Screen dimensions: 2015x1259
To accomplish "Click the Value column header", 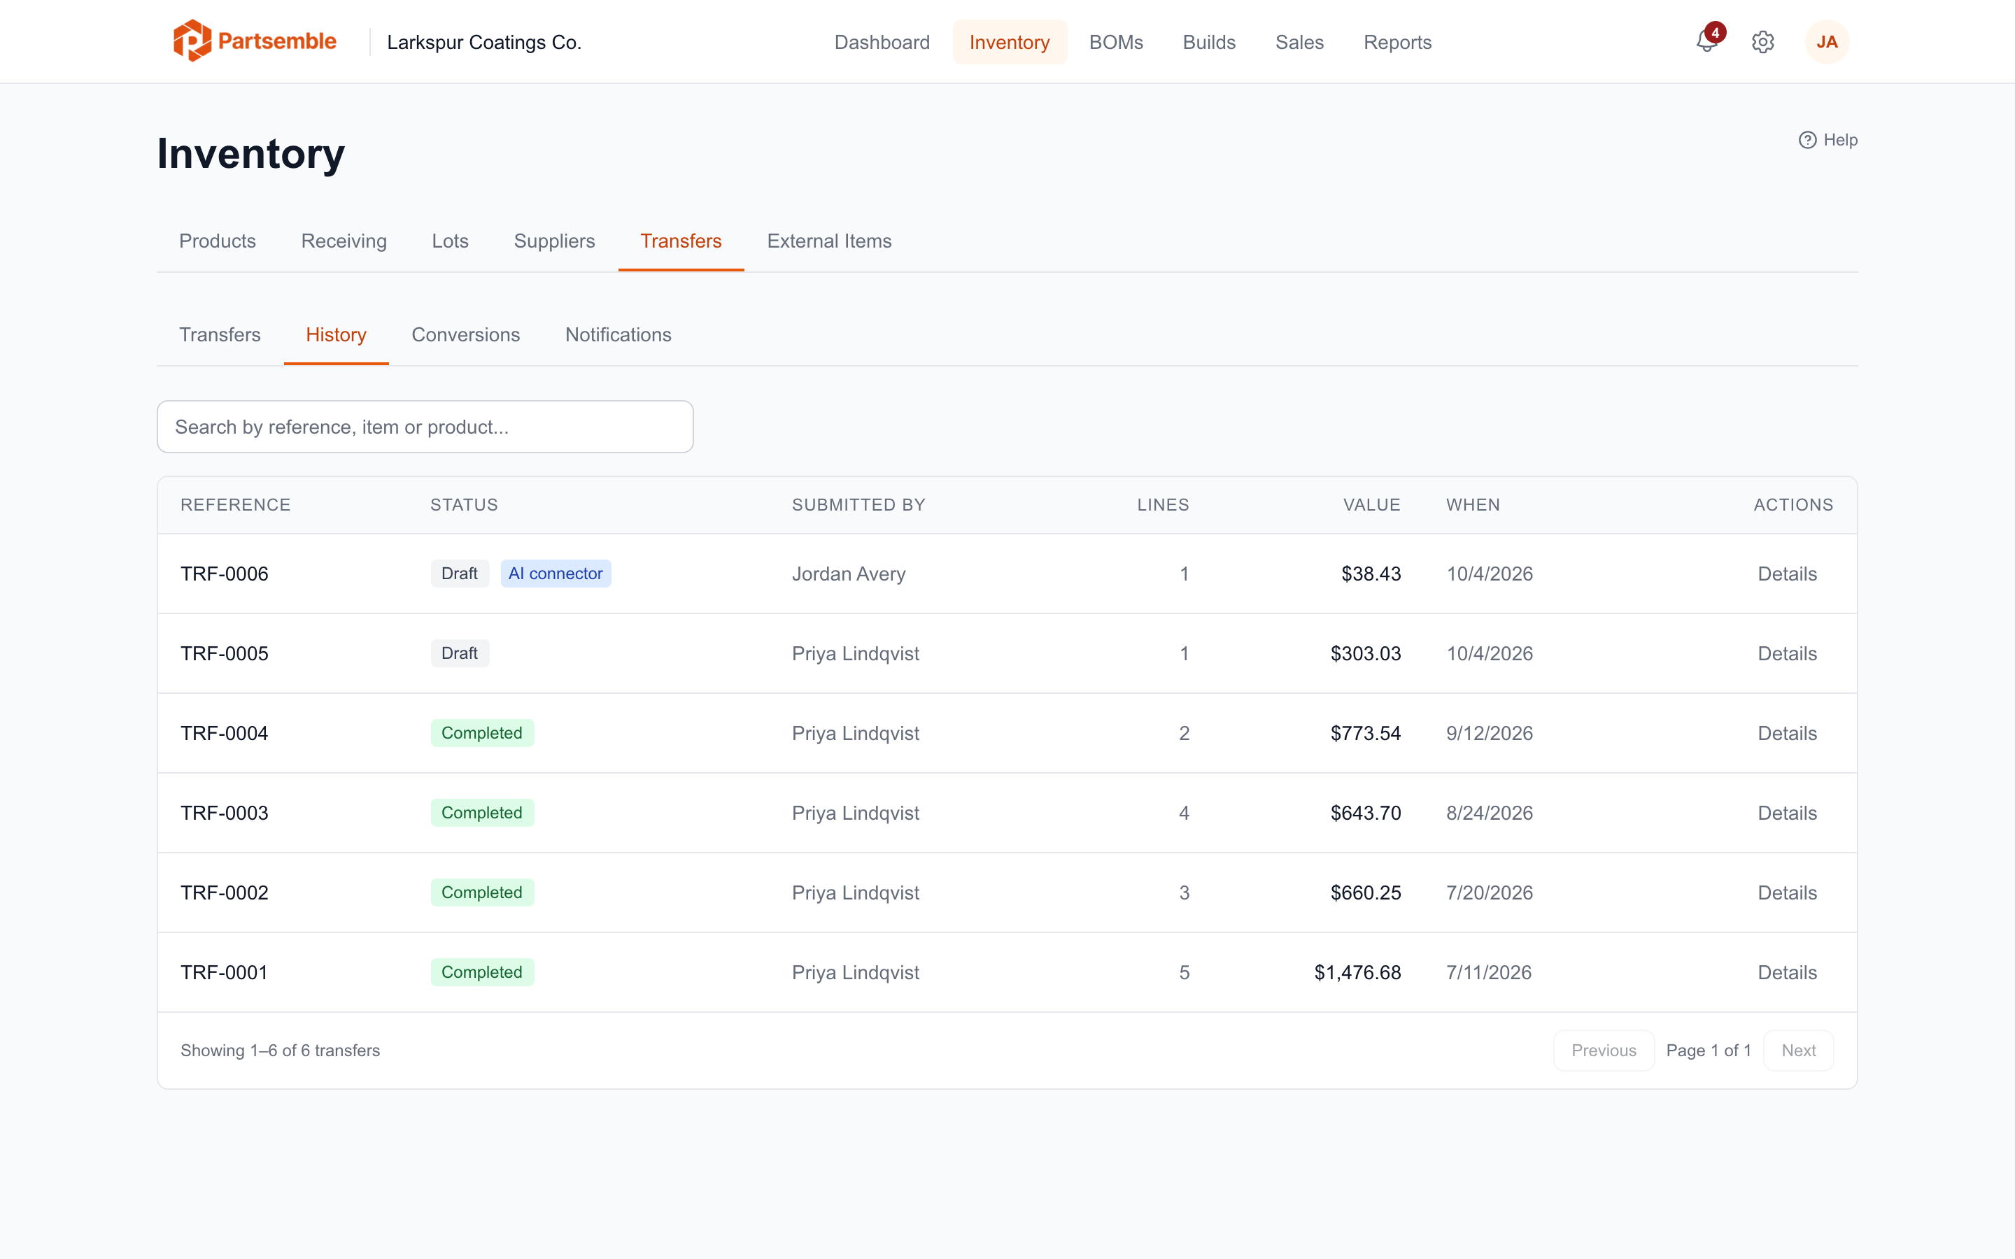I will click(x=1371, y=504).
